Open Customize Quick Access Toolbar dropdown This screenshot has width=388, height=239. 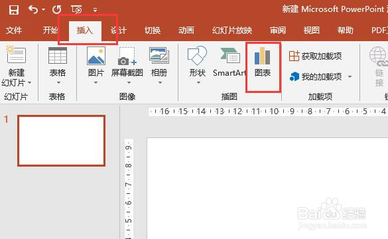tap(95, 10)
